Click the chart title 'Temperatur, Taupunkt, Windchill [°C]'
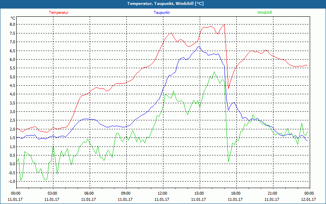This screenshot has height=204, width=326. coord(165,4)
